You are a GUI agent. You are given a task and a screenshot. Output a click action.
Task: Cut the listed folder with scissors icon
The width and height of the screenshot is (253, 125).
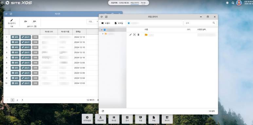[135, 35]
